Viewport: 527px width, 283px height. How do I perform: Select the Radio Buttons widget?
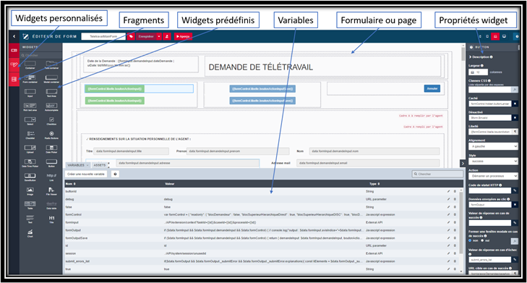51,135
